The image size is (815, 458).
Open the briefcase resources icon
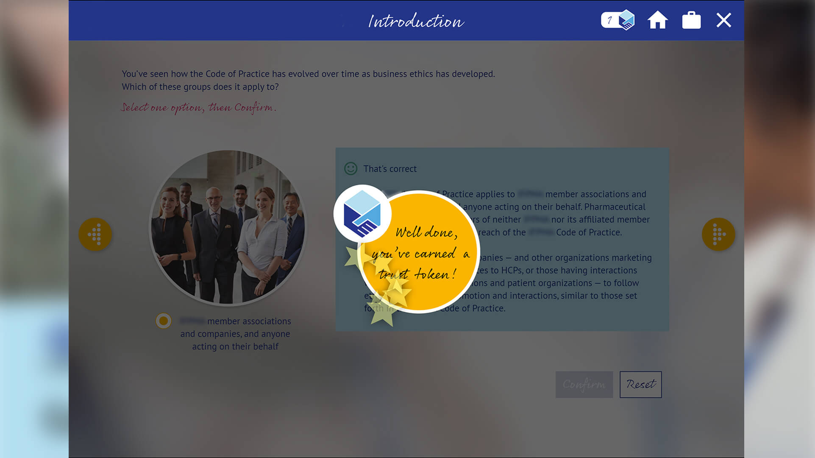691,20
